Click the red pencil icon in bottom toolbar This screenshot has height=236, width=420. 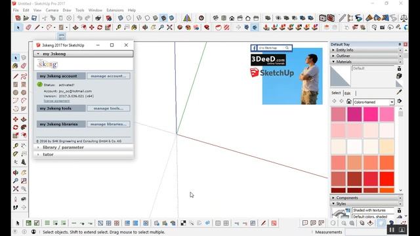tap(263, 223)
